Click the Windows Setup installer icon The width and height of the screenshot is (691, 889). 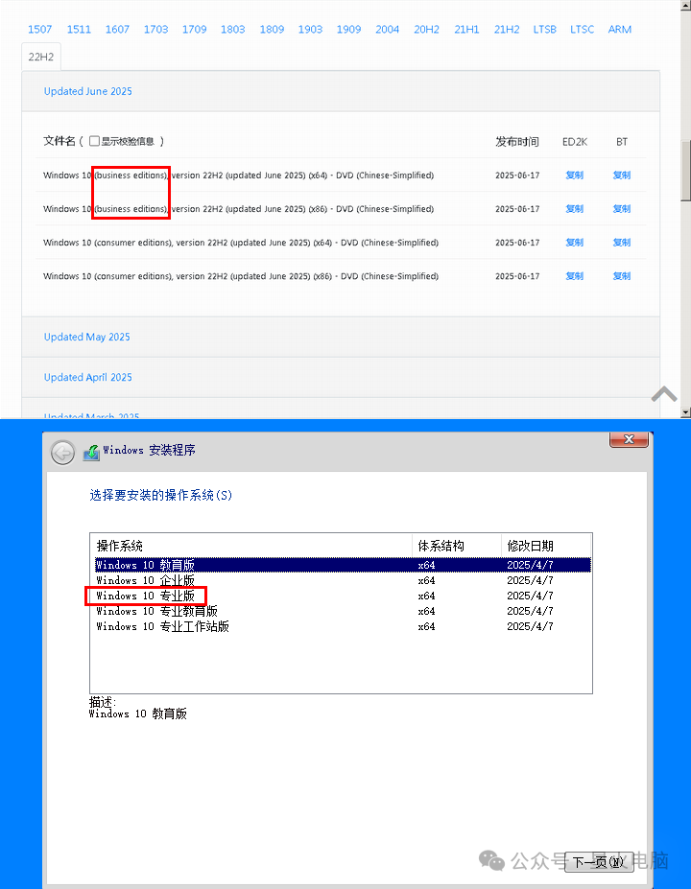[91, 453]
